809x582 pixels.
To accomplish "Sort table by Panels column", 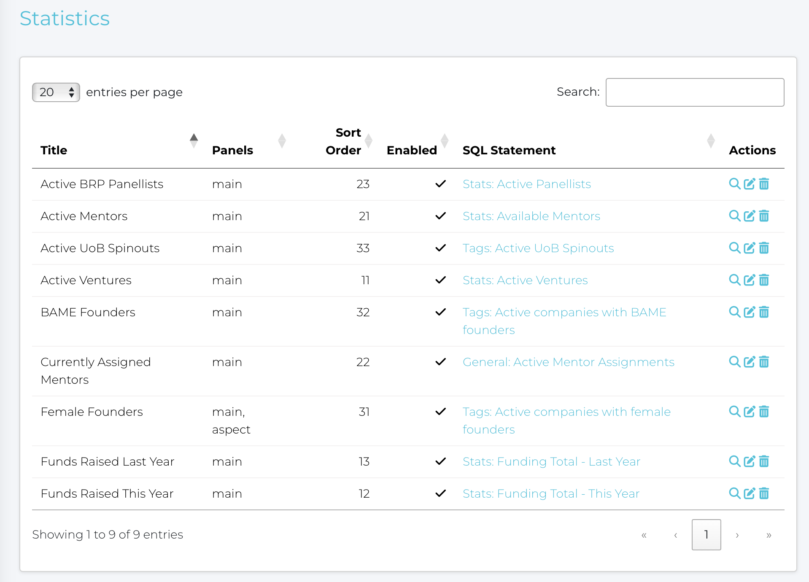I will pos(232,150).
